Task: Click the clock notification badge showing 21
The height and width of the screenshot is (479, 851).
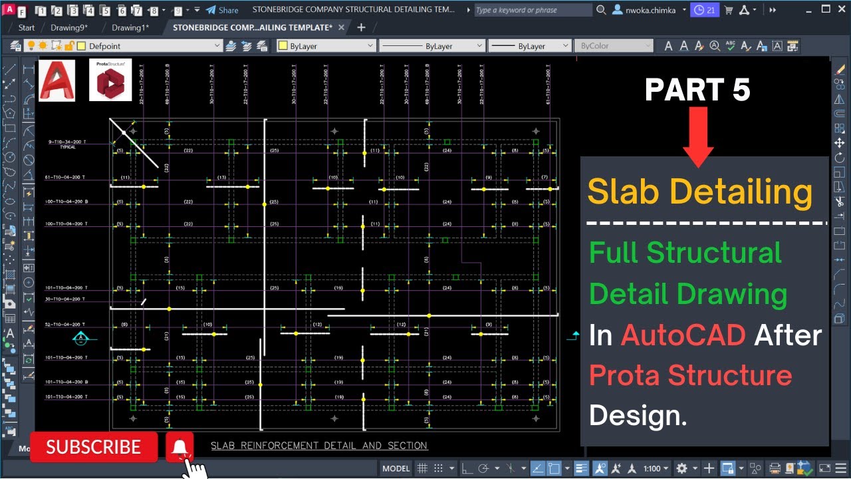Action: (705, 10)
